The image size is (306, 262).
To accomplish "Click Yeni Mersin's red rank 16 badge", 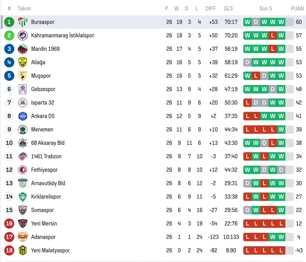I will (x=9, y=223).
